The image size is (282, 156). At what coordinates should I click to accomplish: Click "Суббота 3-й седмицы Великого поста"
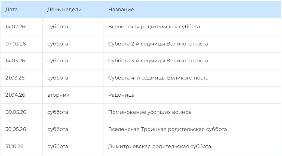tap(158, 61)
